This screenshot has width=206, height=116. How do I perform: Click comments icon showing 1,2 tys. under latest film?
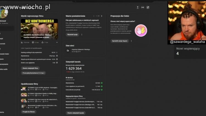33,42
